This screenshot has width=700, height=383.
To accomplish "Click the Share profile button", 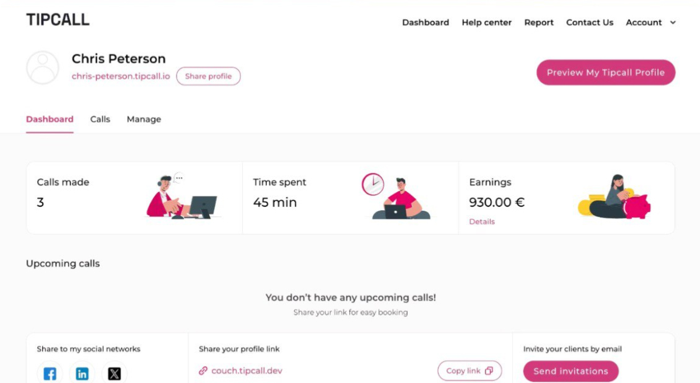I will pyautogui.click(x=208, y=76).
